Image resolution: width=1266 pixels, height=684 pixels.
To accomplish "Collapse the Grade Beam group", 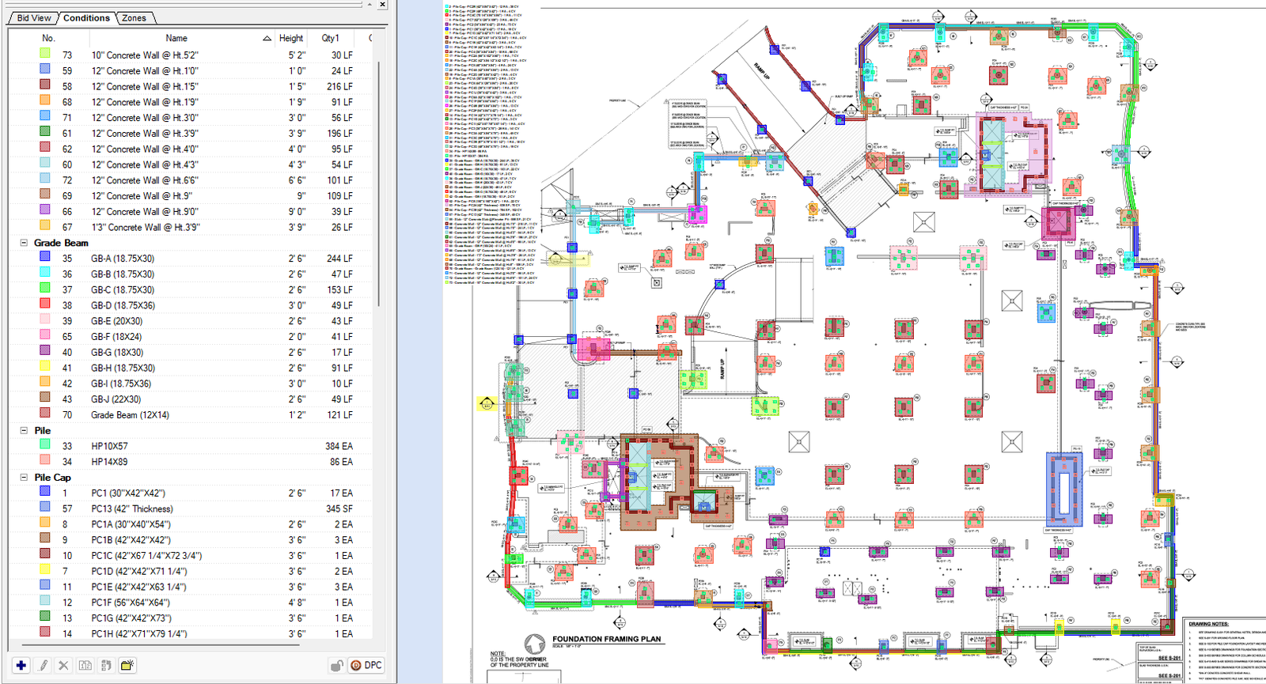I will tap(24, 243).
